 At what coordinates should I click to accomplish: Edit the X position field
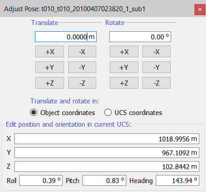107,139
